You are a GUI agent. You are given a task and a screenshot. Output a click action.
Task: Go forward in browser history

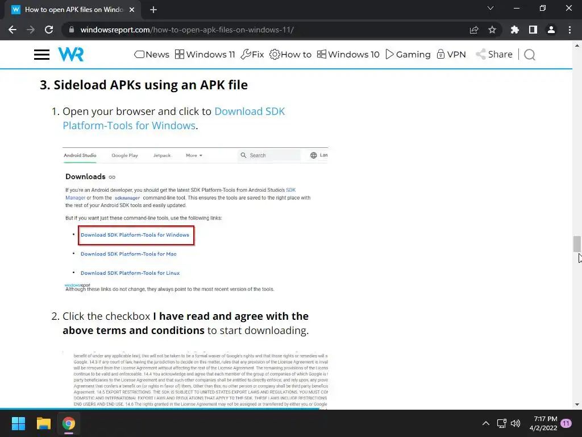[31, 30]
